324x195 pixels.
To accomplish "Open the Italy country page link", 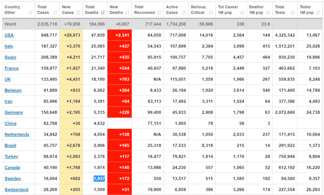I will tap(9, 46).
